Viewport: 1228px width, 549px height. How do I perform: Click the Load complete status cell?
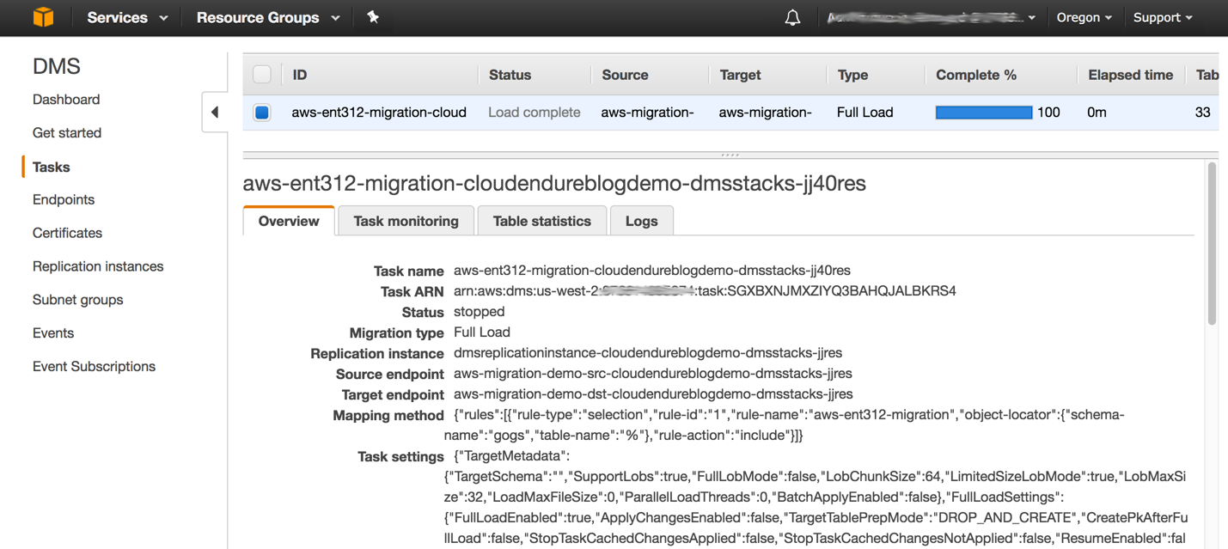tap(534, 113)
